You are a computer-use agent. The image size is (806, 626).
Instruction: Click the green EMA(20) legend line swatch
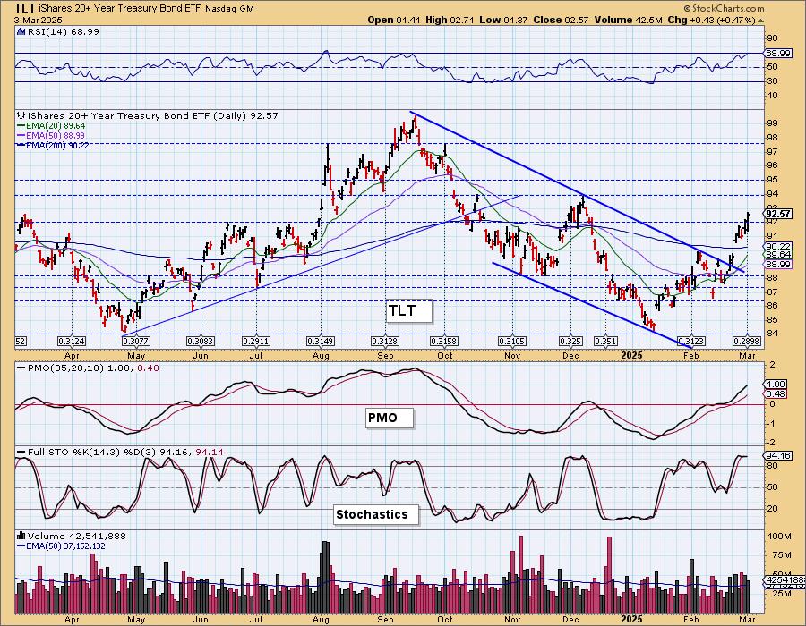(x=21, y=126)
